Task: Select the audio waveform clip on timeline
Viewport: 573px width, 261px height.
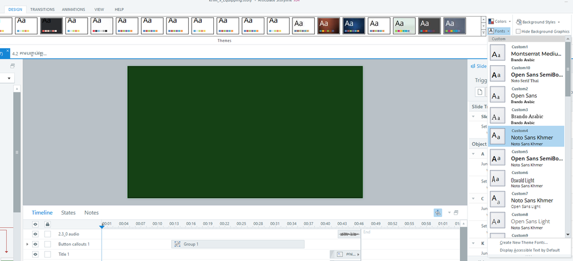Action: (349, 234)
